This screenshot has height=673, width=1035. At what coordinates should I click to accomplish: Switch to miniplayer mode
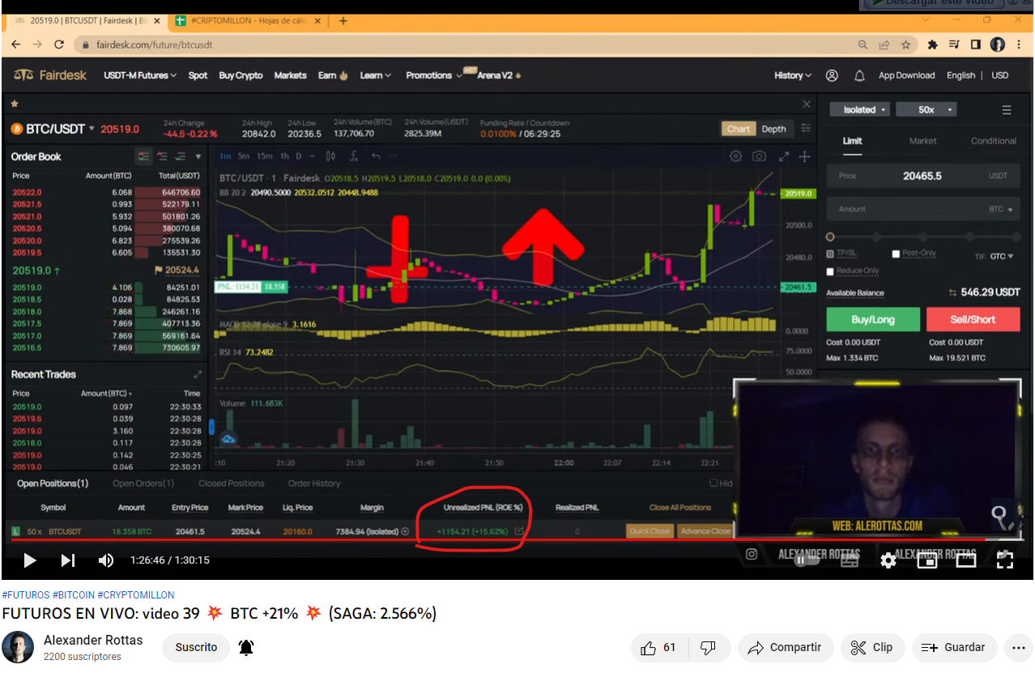927,560
